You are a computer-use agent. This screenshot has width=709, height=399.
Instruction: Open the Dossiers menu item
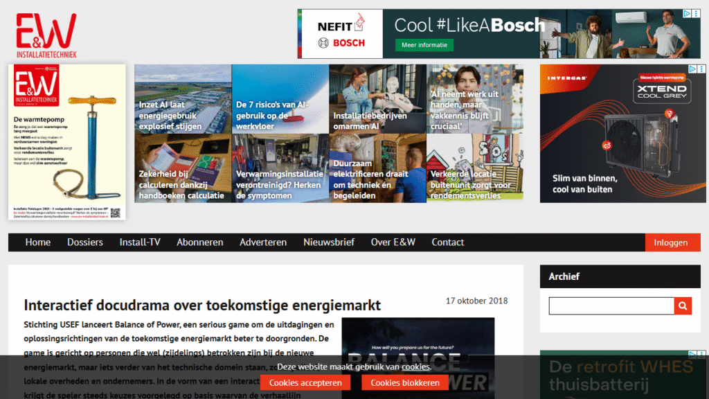(x=85, y=242)
